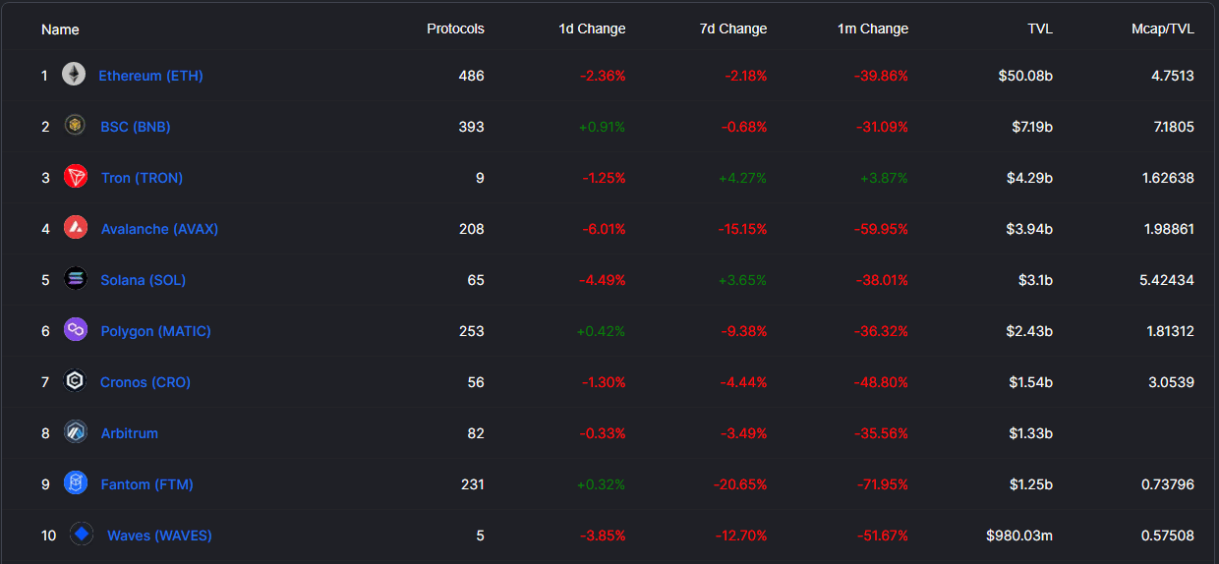The image size is (1219, 564).
Task: Sort table by TVL column header
Action: tap(1039, 28)
